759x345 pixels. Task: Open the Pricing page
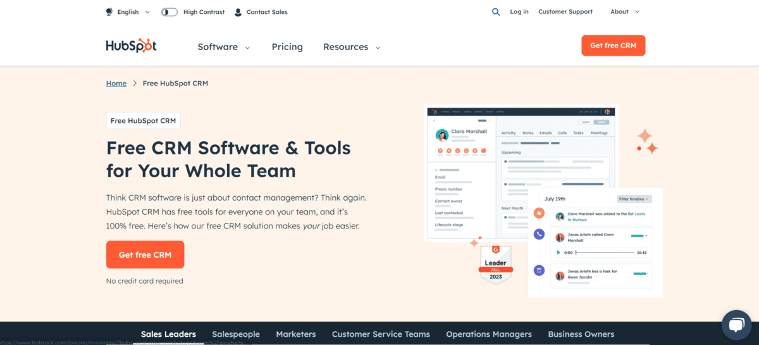point(287,47)
